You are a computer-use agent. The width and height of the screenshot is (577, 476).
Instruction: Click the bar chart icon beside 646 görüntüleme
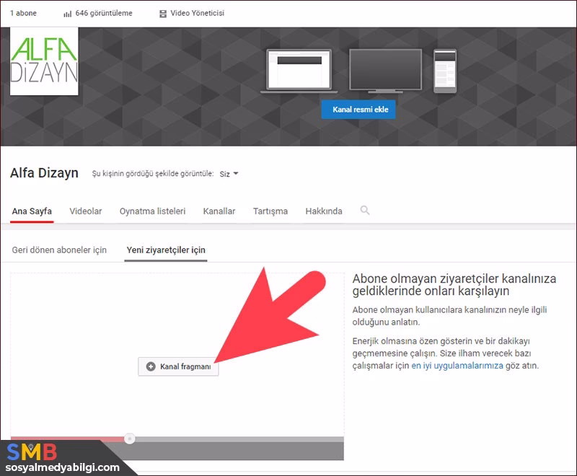(x=68, y=12)
